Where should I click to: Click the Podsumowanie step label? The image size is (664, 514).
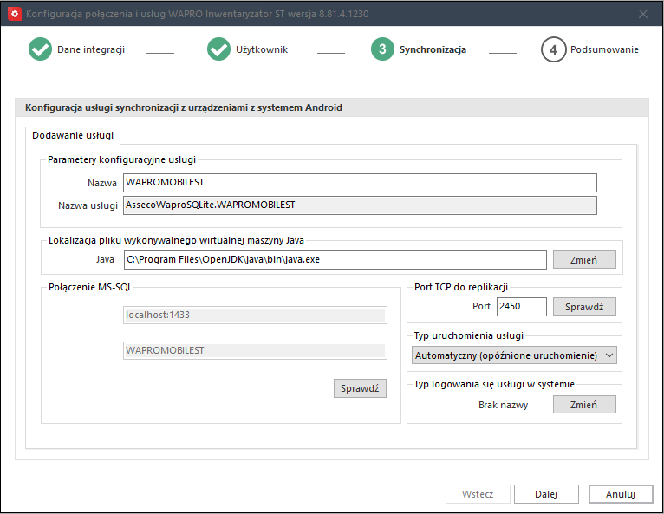[x=604, y=49]
